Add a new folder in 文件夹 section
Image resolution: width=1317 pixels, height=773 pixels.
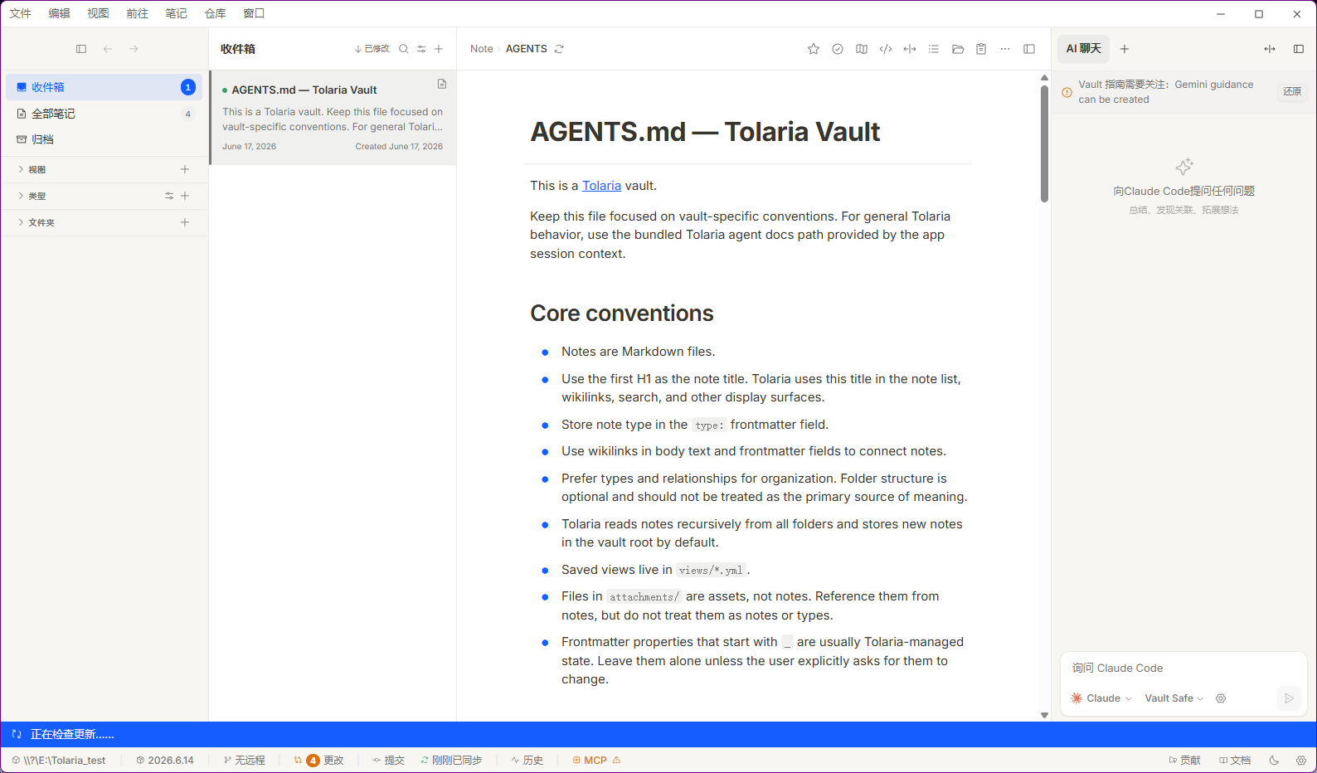(185, 222)
